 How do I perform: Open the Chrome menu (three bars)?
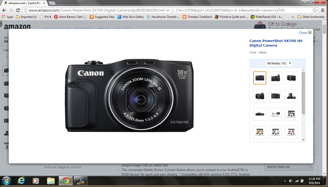(323, 10)
